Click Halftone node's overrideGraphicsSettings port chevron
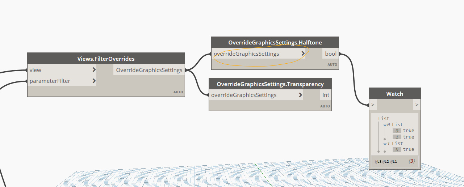This screenshot has height=187, width=464. 303,54
